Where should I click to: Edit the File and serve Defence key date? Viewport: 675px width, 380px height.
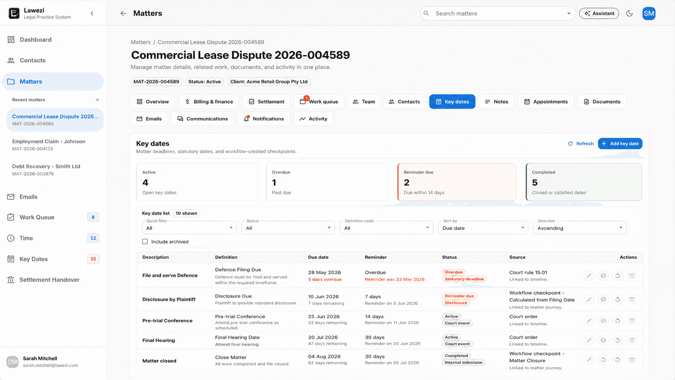click(589, 275)
